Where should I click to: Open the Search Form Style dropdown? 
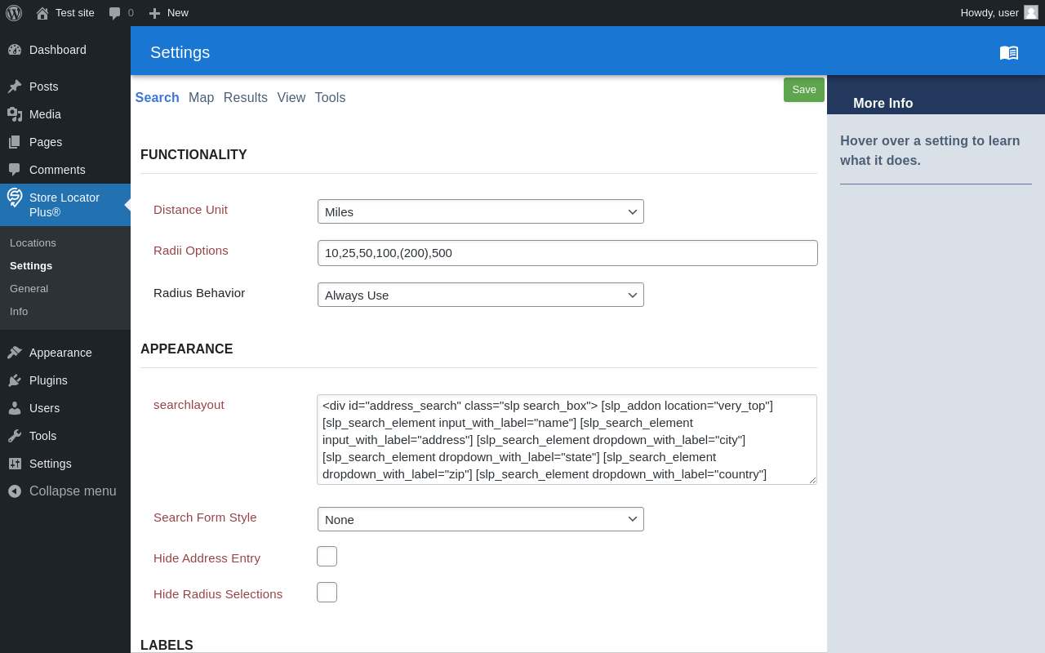click(481, 519)
